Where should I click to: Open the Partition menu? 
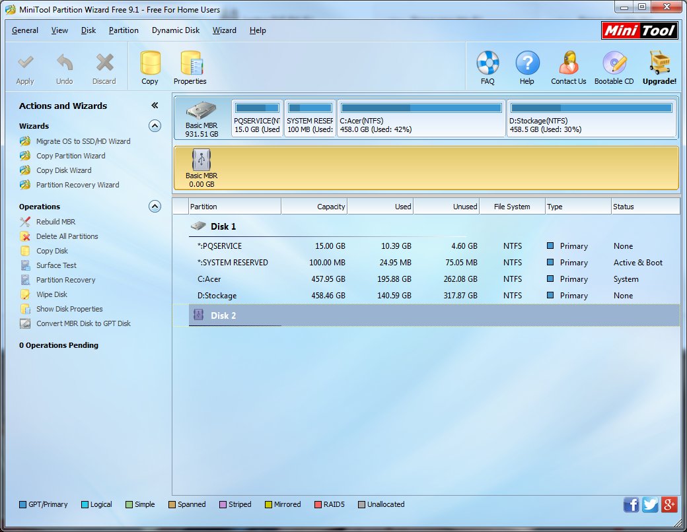[124, 30]
